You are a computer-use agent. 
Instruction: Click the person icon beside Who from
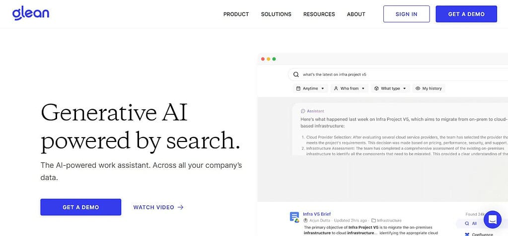click(x=336, y=89)
